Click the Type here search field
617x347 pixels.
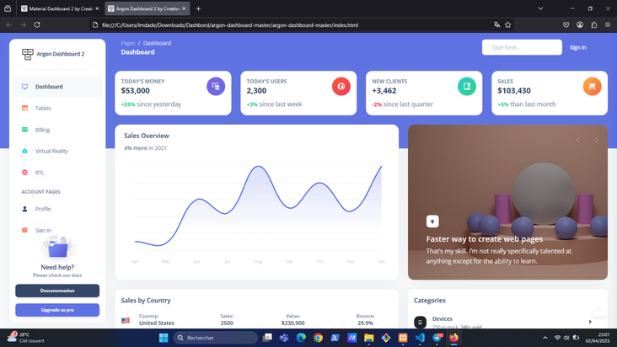pos(522,47)
